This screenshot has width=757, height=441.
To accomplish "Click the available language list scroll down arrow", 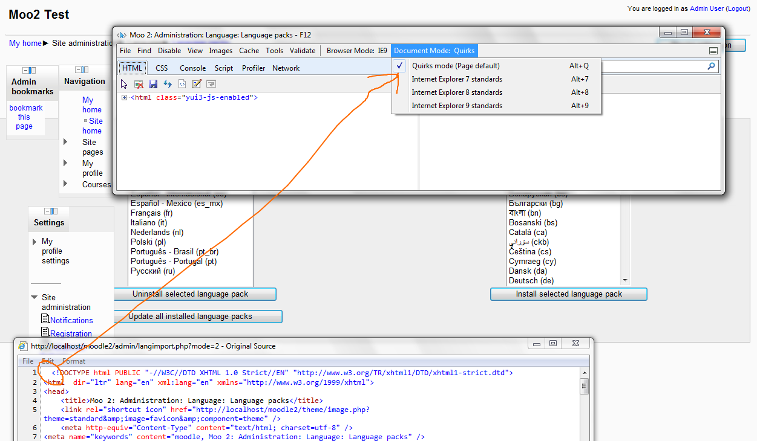I will tap(625, 280).
